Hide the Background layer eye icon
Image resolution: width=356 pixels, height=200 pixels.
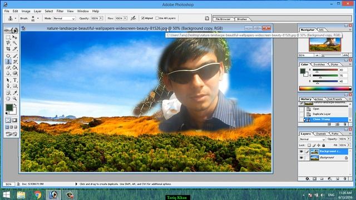(x=301, y=158)
